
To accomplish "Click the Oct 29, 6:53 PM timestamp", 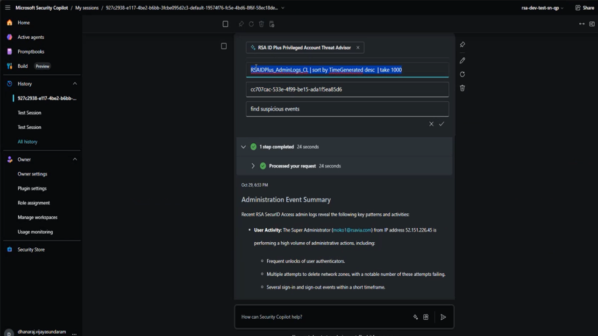I will [x=255, y=185].
